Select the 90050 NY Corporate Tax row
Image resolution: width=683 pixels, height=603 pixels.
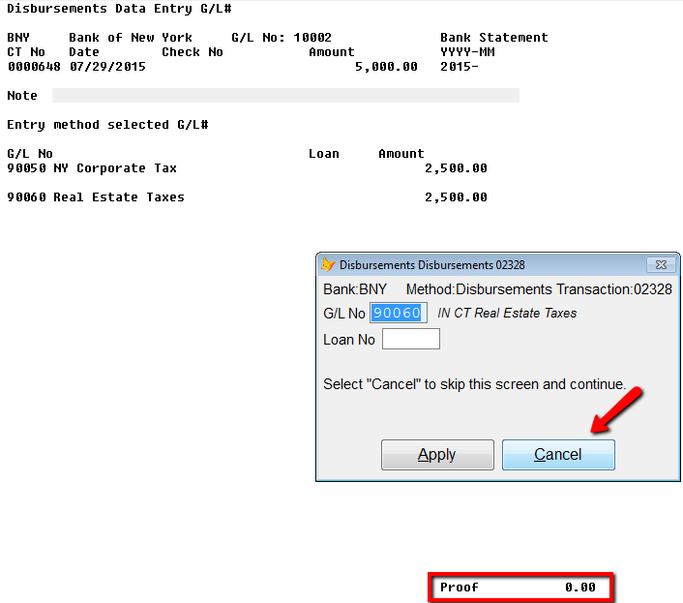[x=247, y=168]
